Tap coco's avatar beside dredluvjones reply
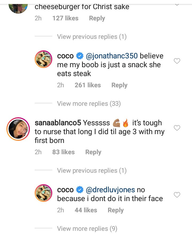 [43, 193]
